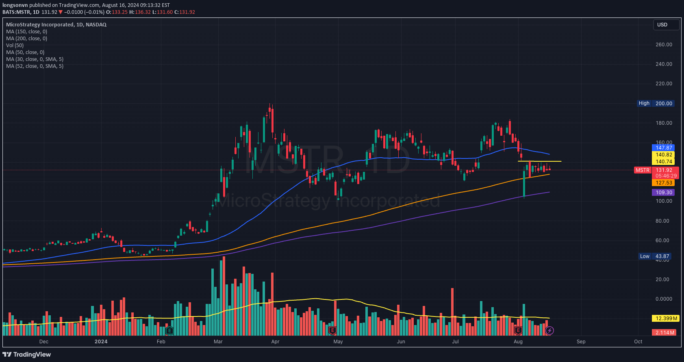Select the MA (30, close, 0, SMA, 5) legend
Viewport: 684px width, 362px height.
(x=35, y=59)
